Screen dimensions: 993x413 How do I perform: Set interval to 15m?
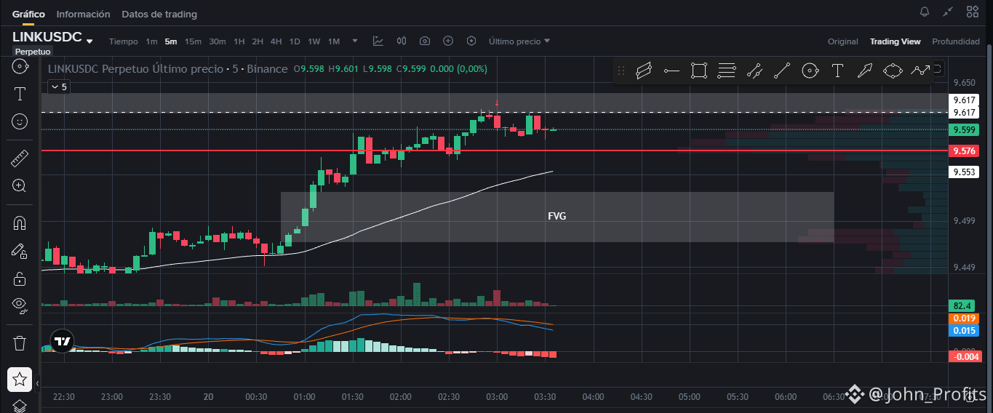[193, 41]
